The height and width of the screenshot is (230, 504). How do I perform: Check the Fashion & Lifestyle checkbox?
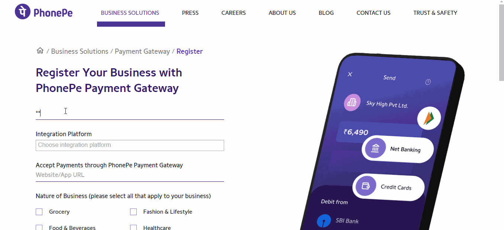coord(133,211)
